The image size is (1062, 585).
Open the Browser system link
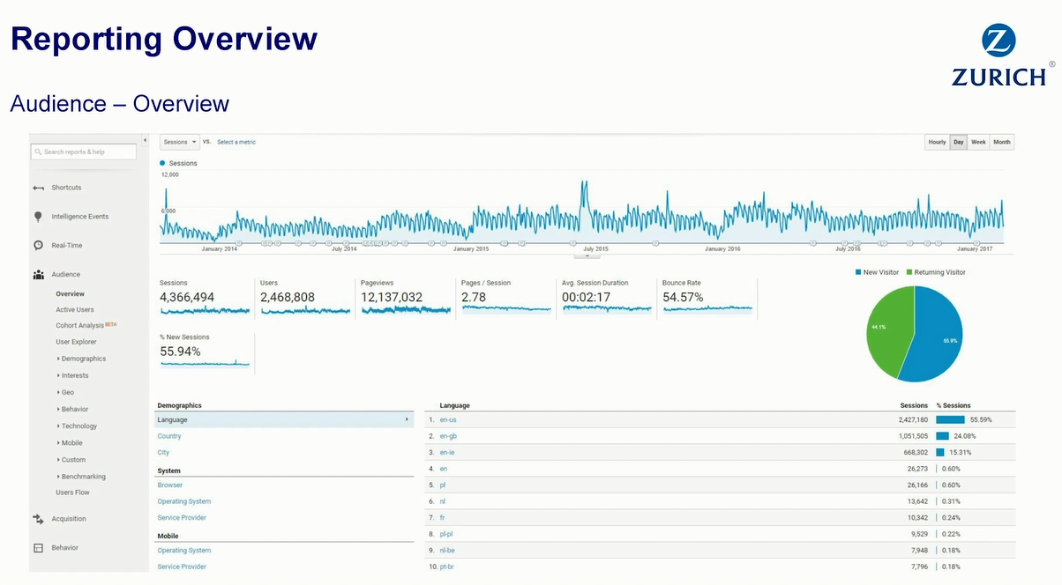[x=170, y=485]
